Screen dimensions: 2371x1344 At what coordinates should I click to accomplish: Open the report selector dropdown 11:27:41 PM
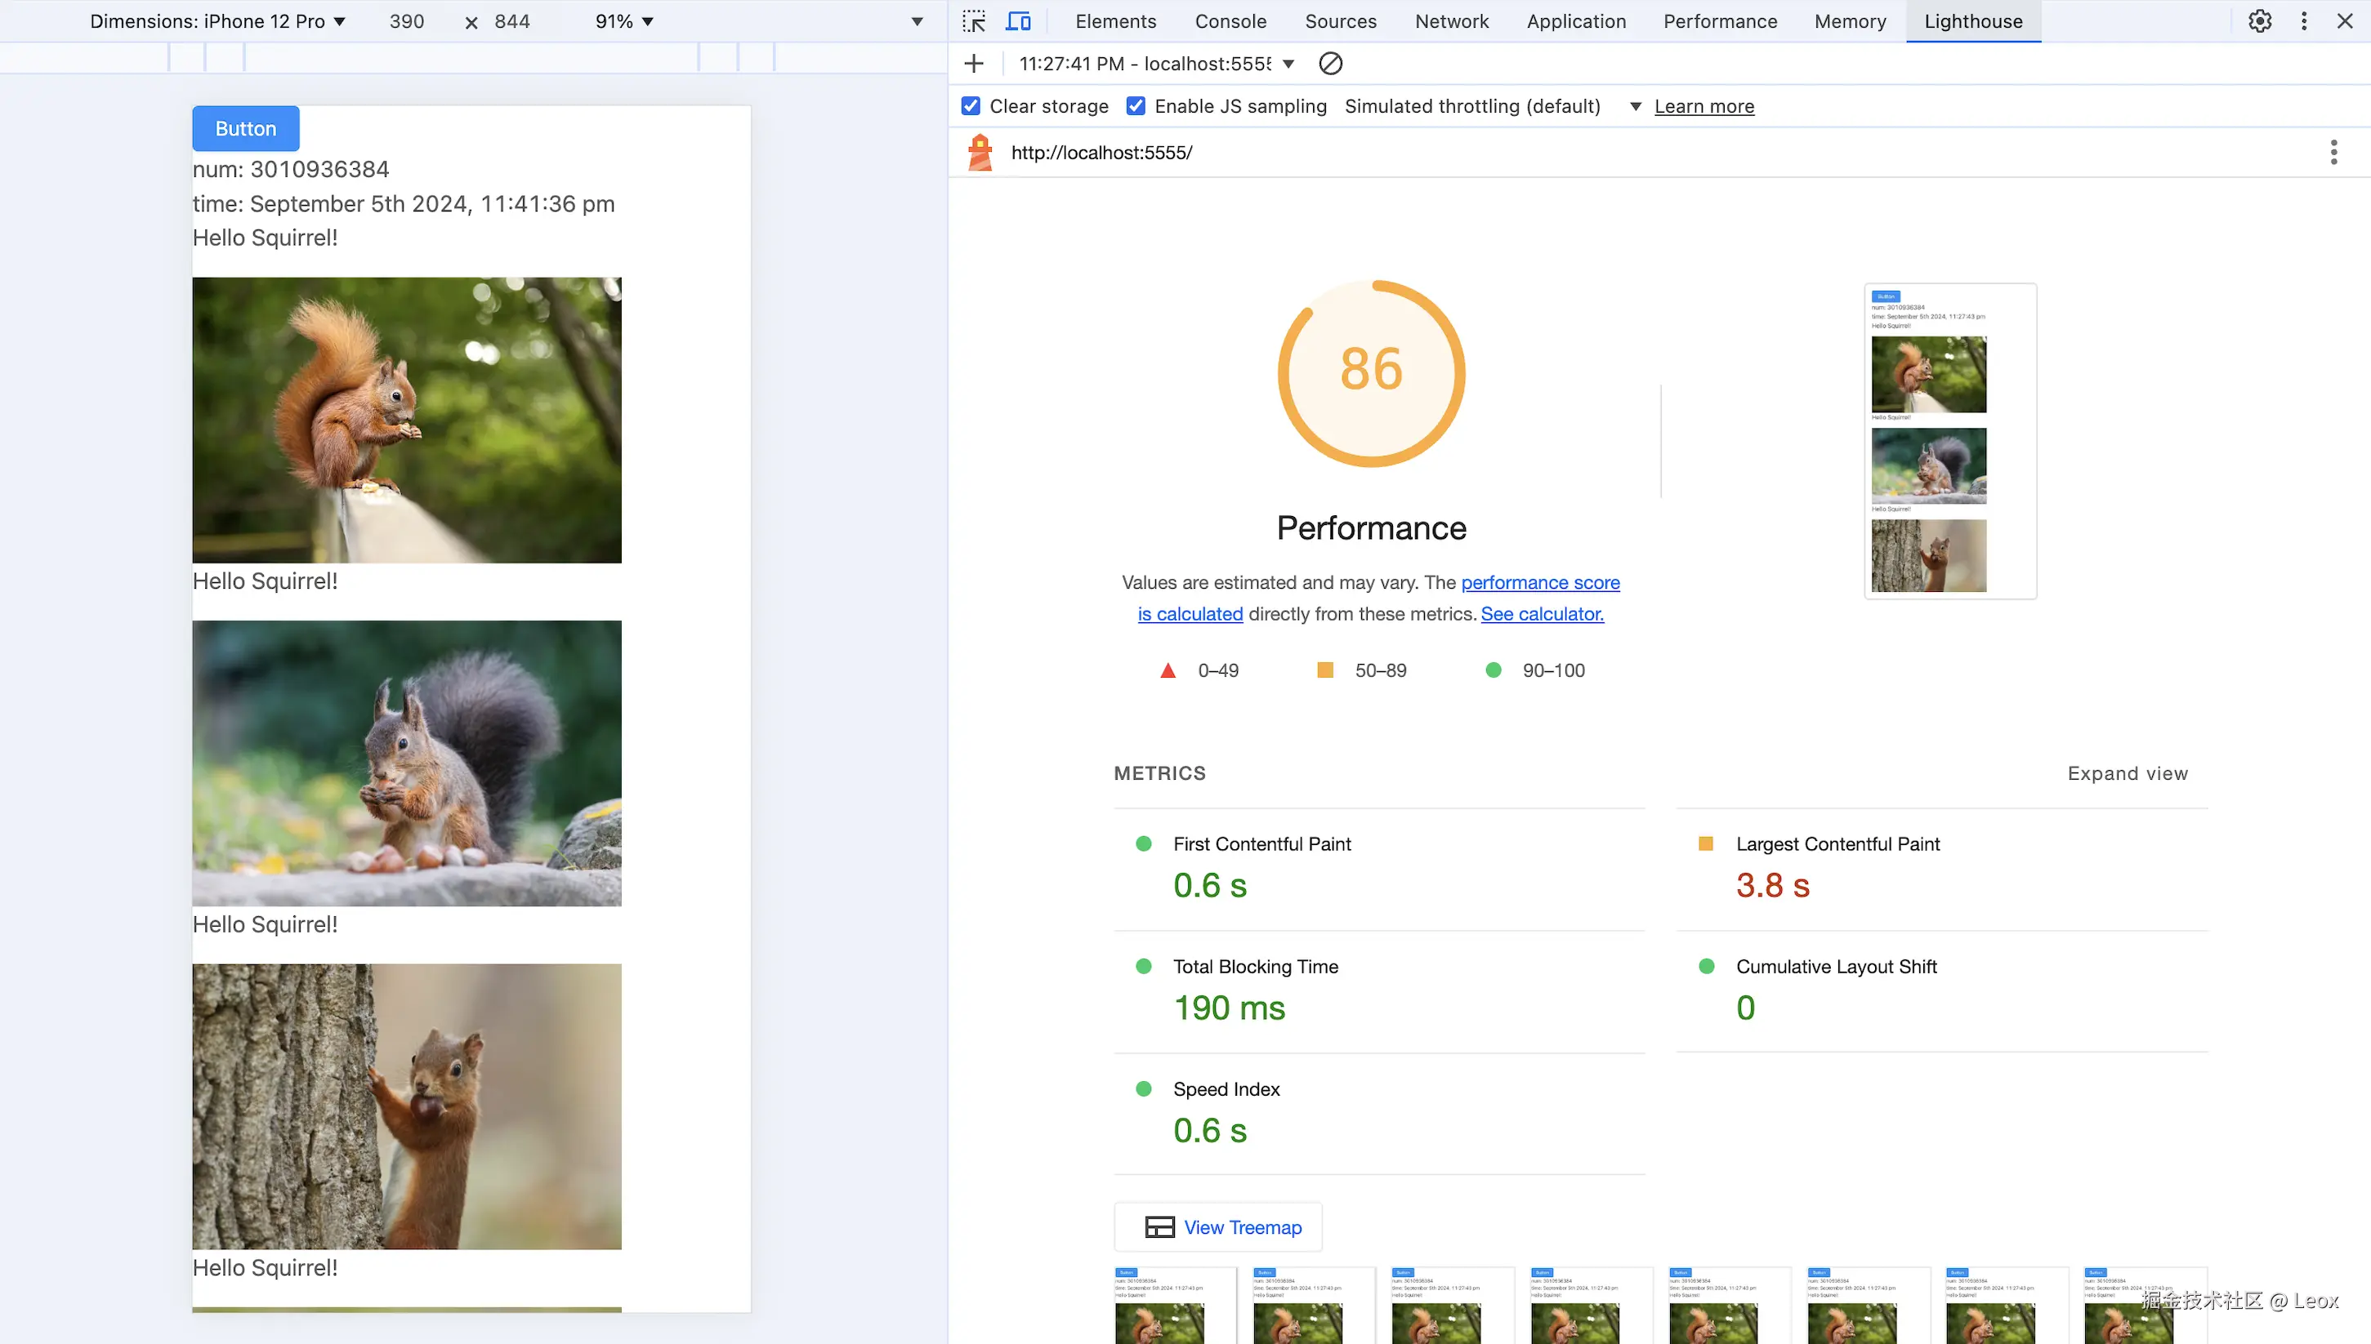1156,64
